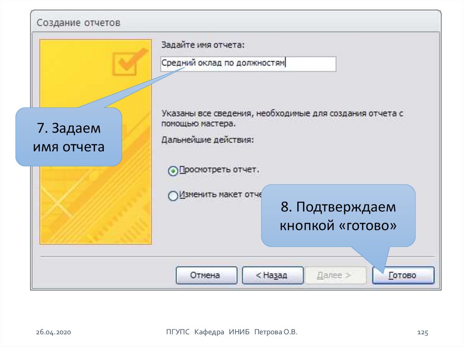Select the 'Просмотреть отчет' radio button
The width and height of the screenshot is (464, 347).
tap(173, 171)
